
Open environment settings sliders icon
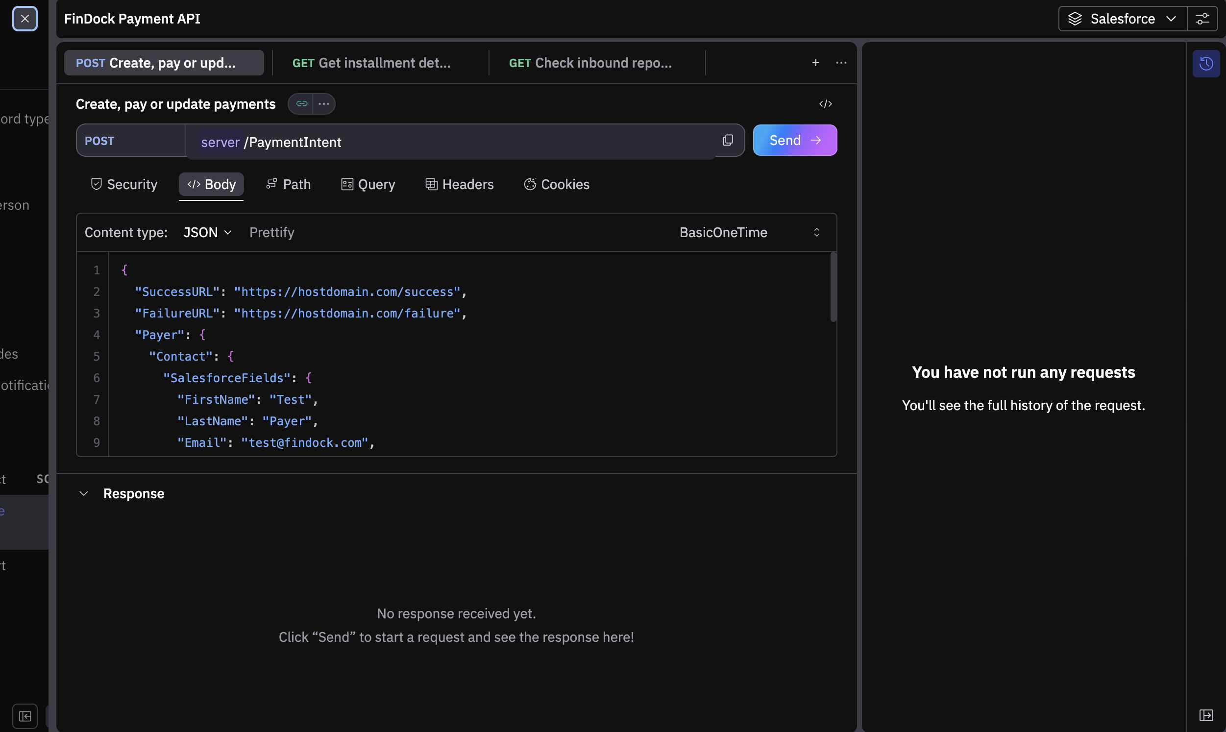pyautogui.click(x=1202, y=19)
